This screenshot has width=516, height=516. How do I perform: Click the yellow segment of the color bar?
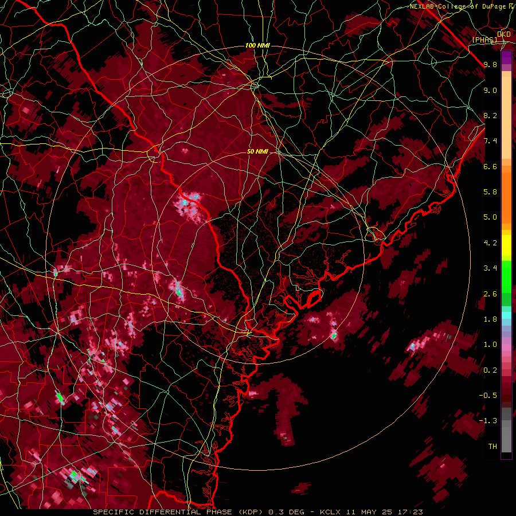tap(506, 245)
